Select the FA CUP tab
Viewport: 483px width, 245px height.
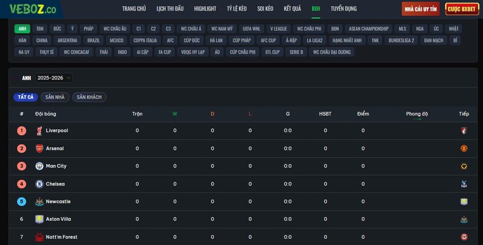[x=165, y=52]
